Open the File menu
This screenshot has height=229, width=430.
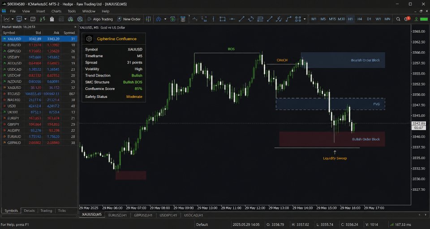(13, 11)
